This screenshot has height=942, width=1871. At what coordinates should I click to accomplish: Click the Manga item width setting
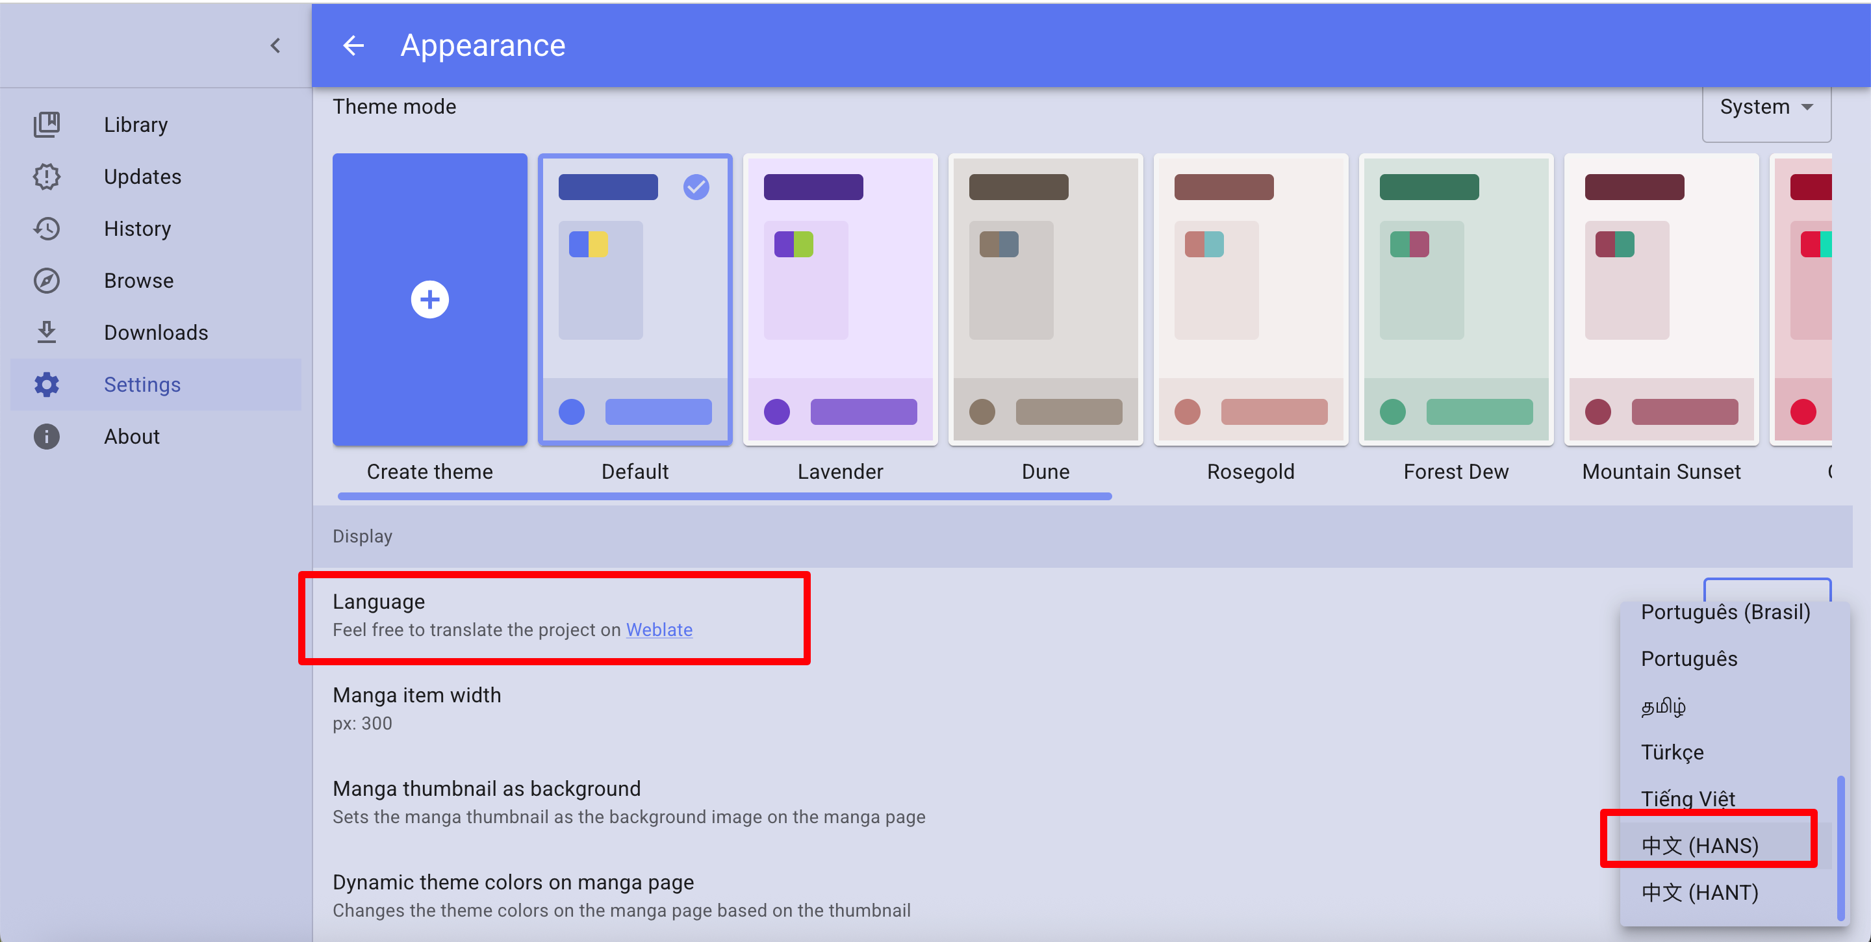pyautogui.click(x=417, y=707)
